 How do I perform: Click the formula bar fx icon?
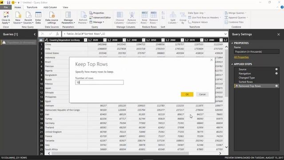(57, 34)
